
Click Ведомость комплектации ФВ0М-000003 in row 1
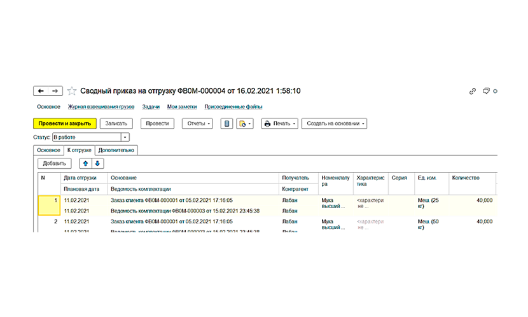pyautogui.click(x=185, y=211)
